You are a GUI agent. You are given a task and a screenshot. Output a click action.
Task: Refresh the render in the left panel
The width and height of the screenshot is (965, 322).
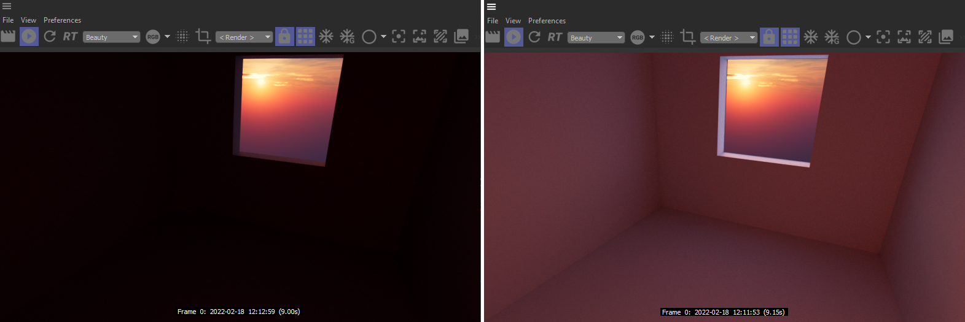(50, 37)
